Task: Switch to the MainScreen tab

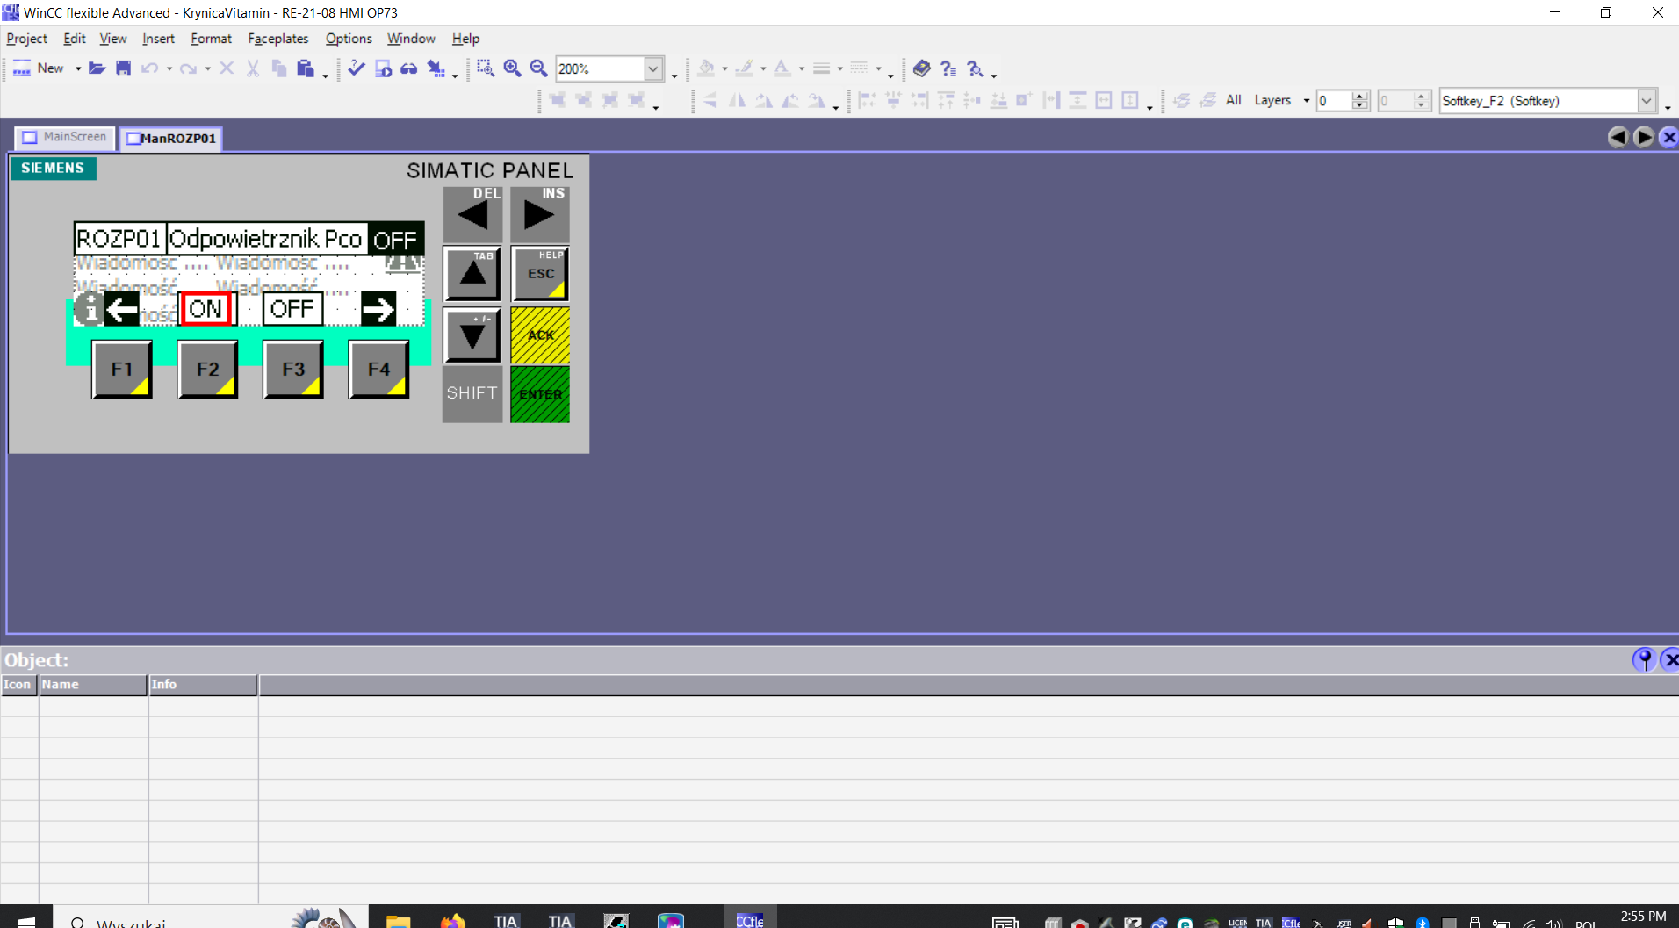Action: [65, 137]
